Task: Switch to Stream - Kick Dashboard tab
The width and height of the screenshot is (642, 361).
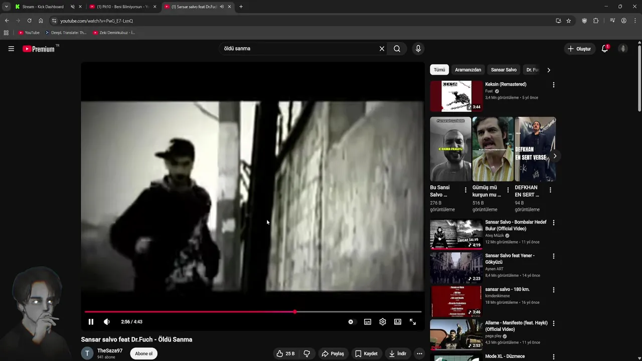Action: [x=43, y=7]
